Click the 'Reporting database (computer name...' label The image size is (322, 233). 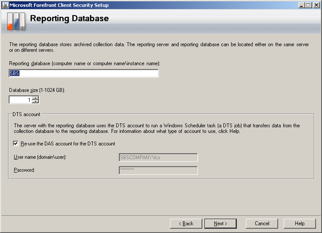(85, 64)
